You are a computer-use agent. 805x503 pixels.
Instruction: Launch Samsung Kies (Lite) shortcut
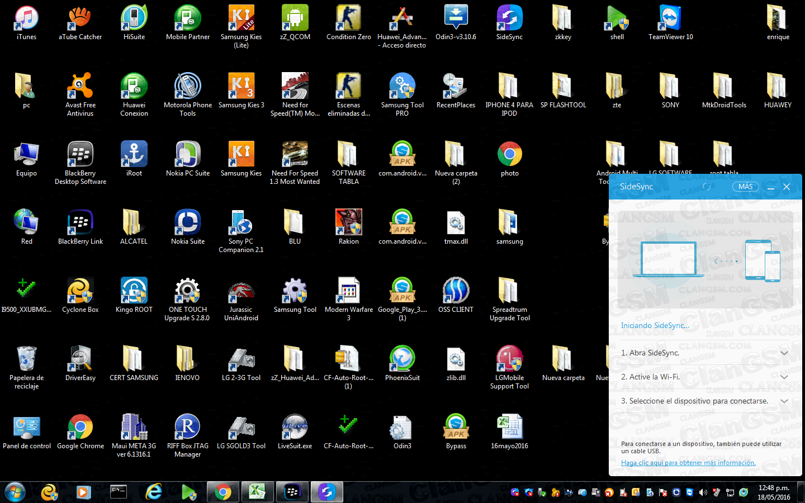click(241, 26)
